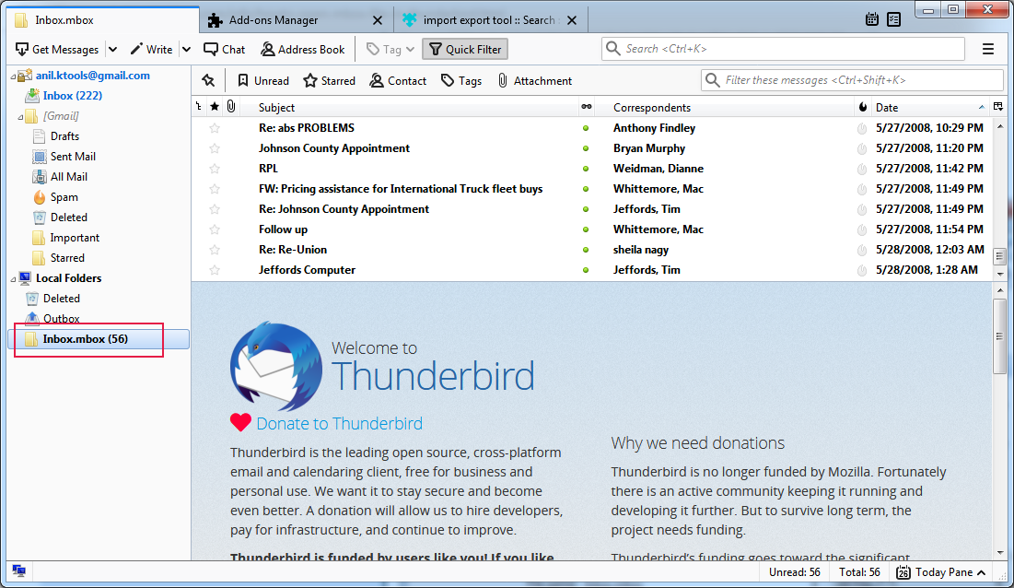Toggle Attachment quick filter
Viewport: 1014px width, 588px height.
[534, 81]
